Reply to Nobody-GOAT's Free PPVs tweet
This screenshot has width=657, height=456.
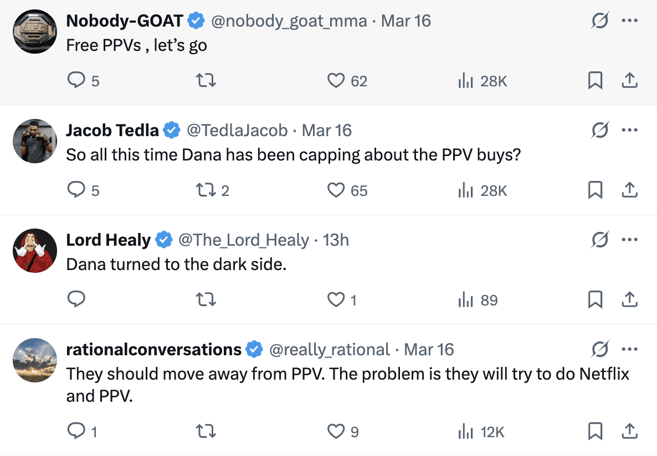[83, 80]
